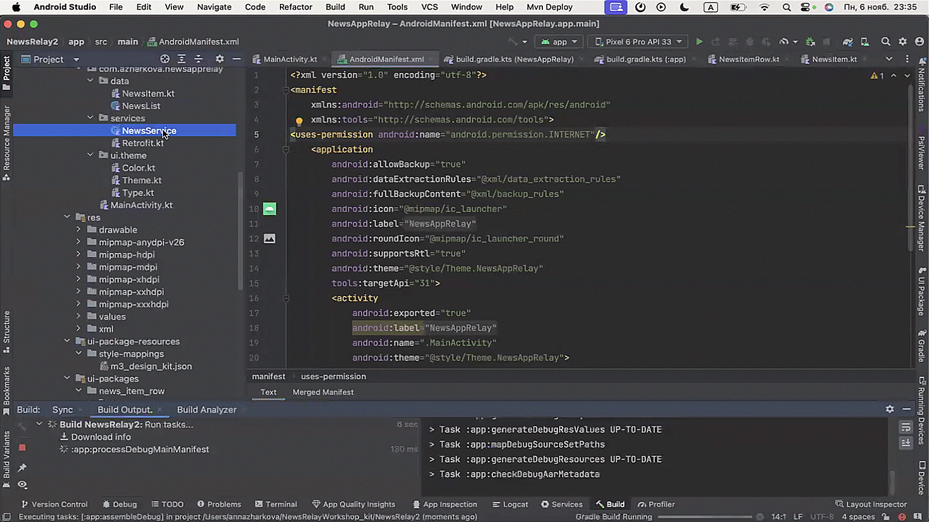Open build.gradle.kts (:app) tab
Image resolution: width=929 pixels, height=522 pixels.
pyautogui.click(x=646, y=59)
